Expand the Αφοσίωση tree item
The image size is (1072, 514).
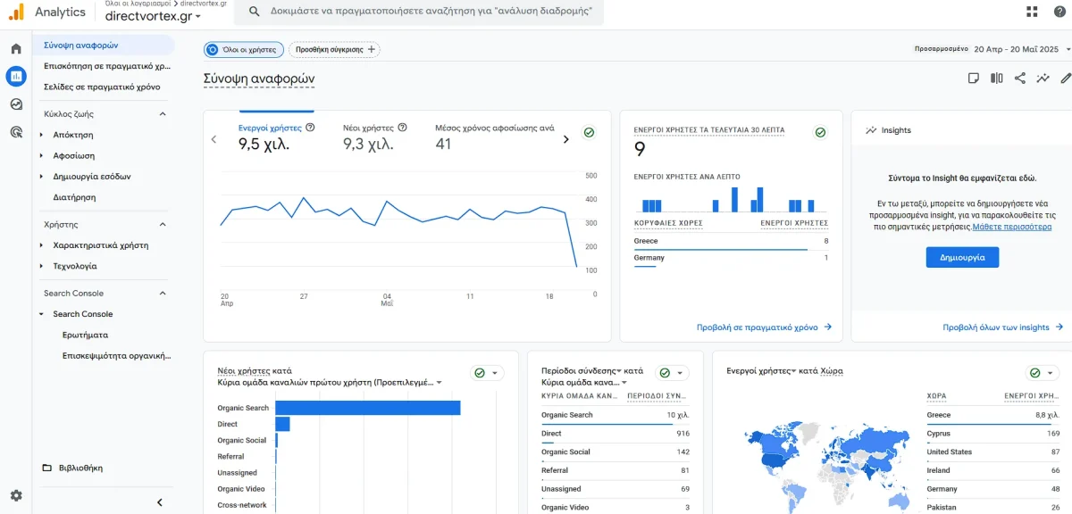coord(42,155)
